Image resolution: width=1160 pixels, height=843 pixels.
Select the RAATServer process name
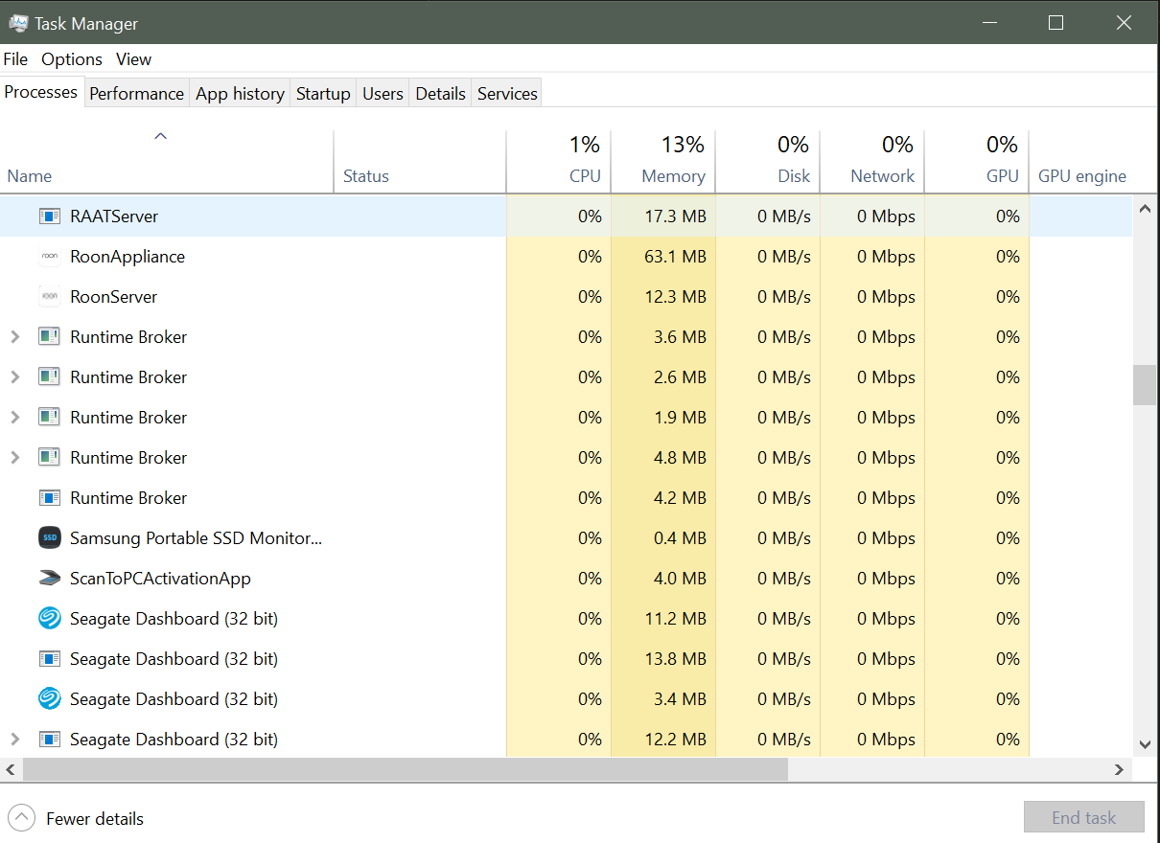click(x=114, y=216)
